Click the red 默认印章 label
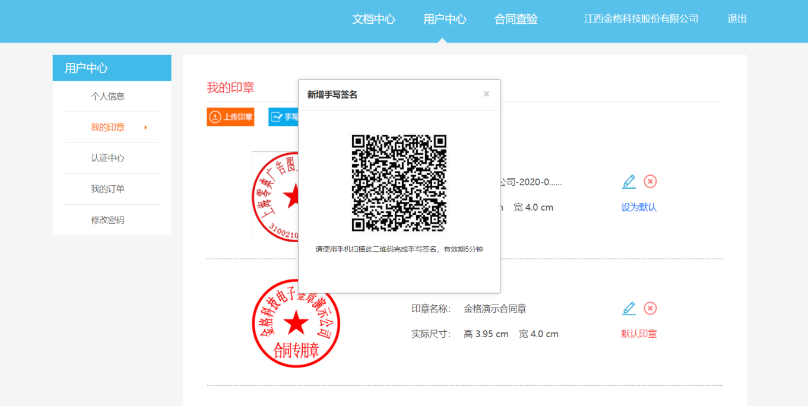Viewport: 808px width, 406px height. click(x=639, y=334)
